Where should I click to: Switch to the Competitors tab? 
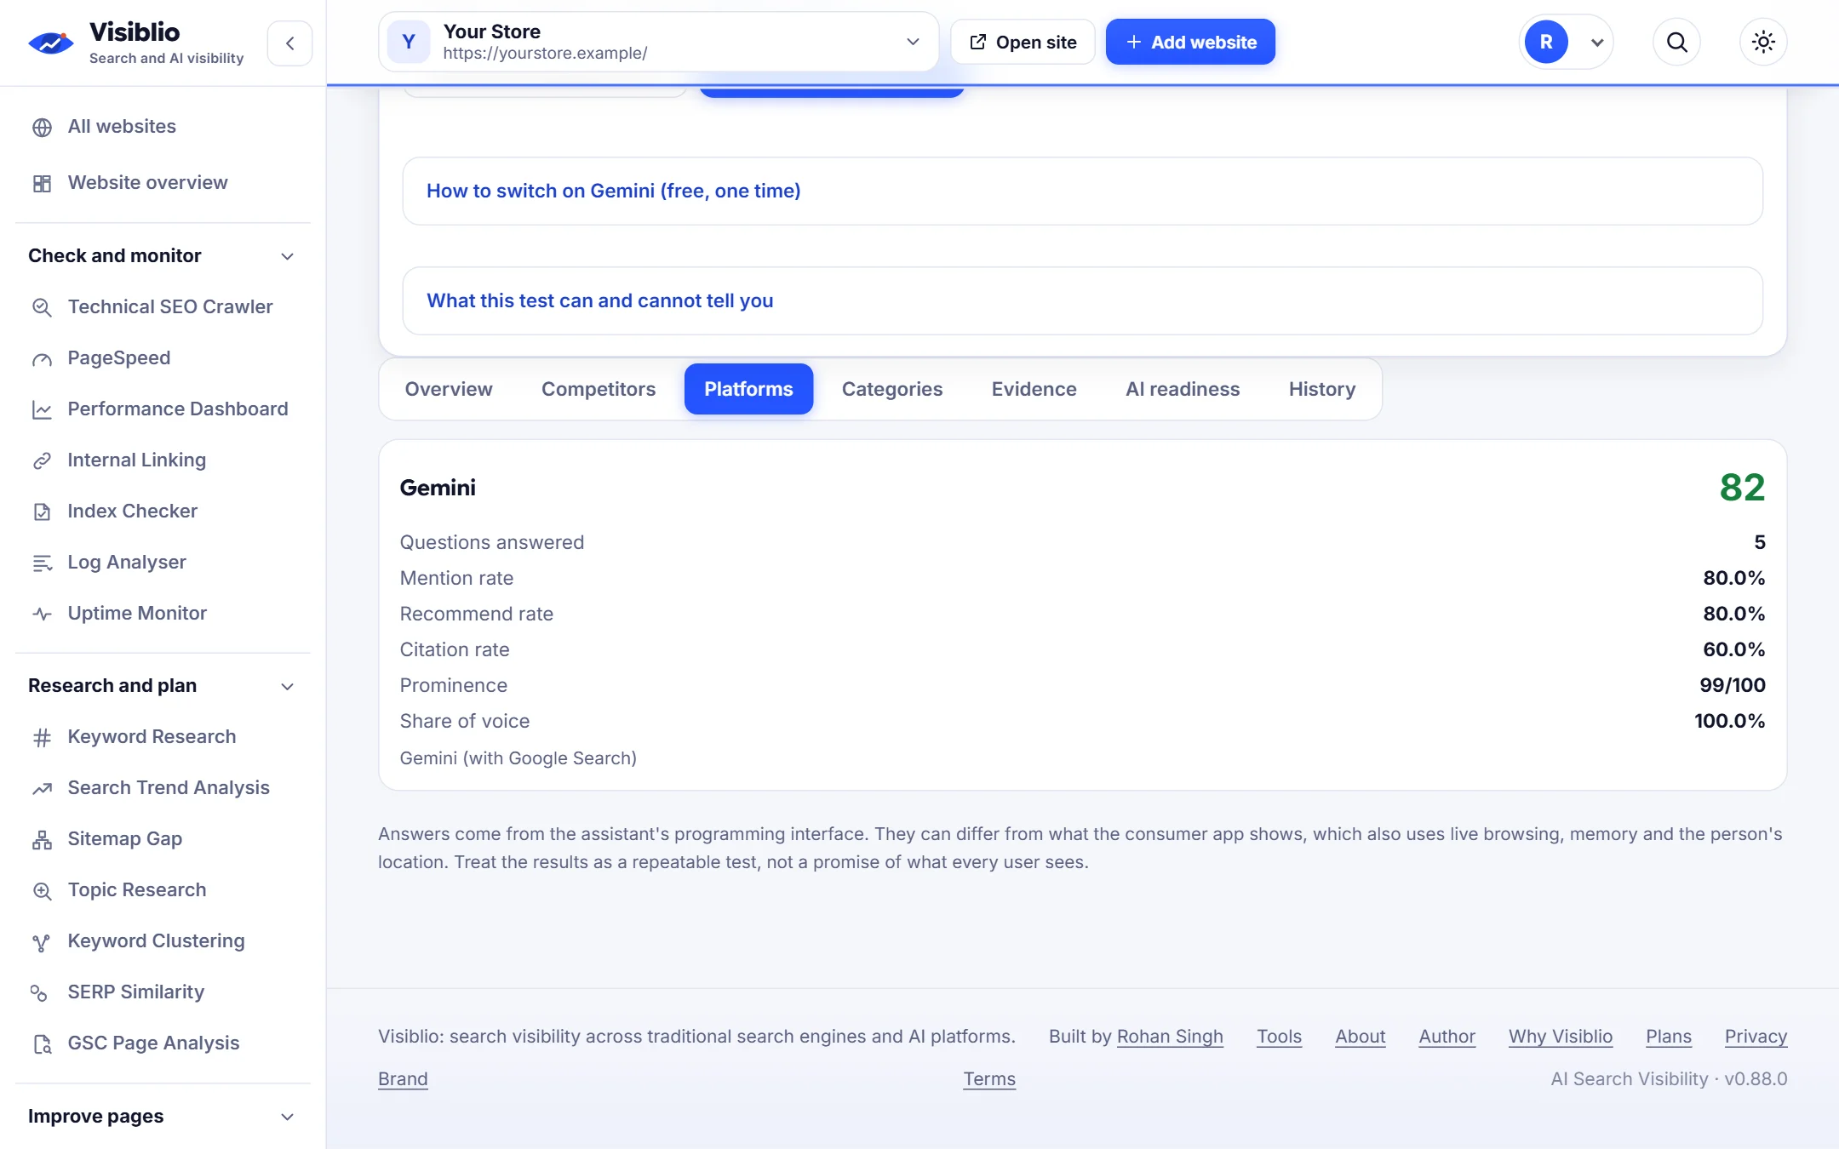pyautogui.click(x=599, y=389)
